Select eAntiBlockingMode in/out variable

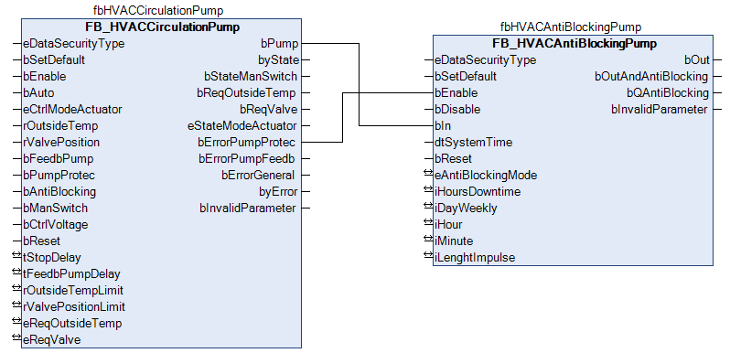click(x=486, y=175)
